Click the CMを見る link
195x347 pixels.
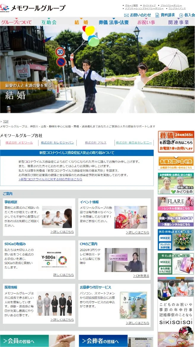pyautogui.click(x=141, y=276)
